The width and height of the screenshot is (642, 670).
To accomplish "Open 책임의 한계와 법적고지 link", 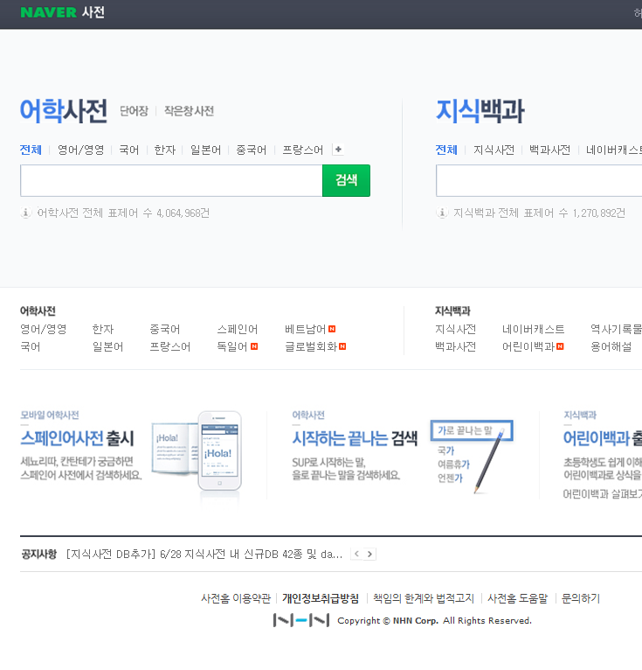I will point(424,598).
